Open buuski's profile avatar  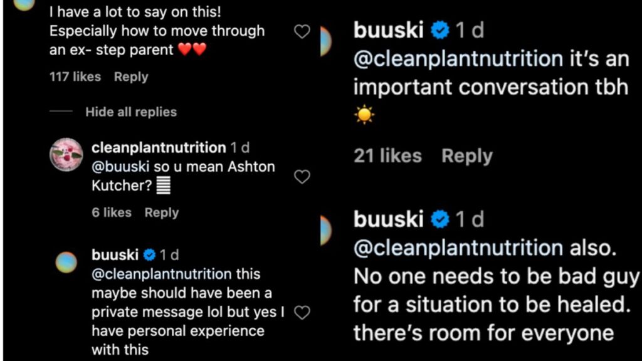[x=66, y=261]
